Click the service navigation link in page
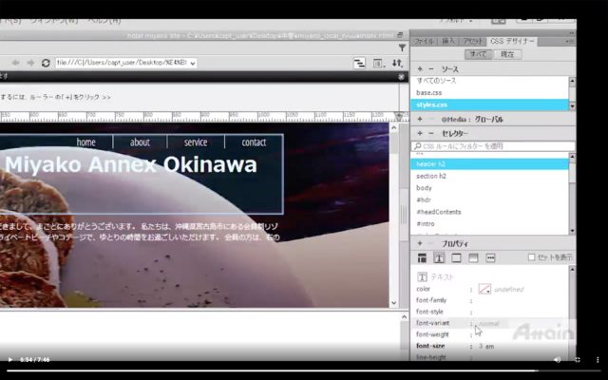The width and height of the screenshot is (608, 380). [x=196, y=142]
